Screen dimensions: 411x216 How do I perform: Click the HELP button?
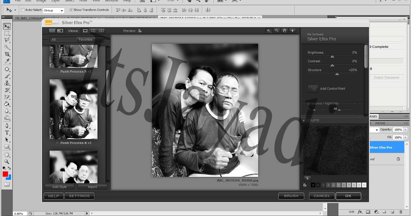pos(53,196)
